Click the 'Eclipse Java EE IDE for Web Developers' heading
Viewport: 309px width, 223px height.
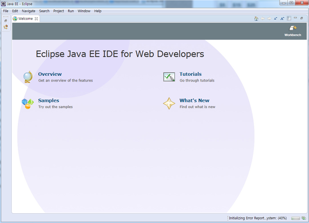pos(120,54)
